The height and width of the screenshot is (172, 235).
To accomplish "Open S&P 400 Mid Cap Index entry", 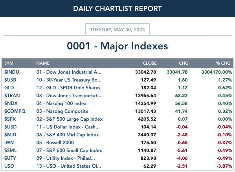I will tap(68, 135).
